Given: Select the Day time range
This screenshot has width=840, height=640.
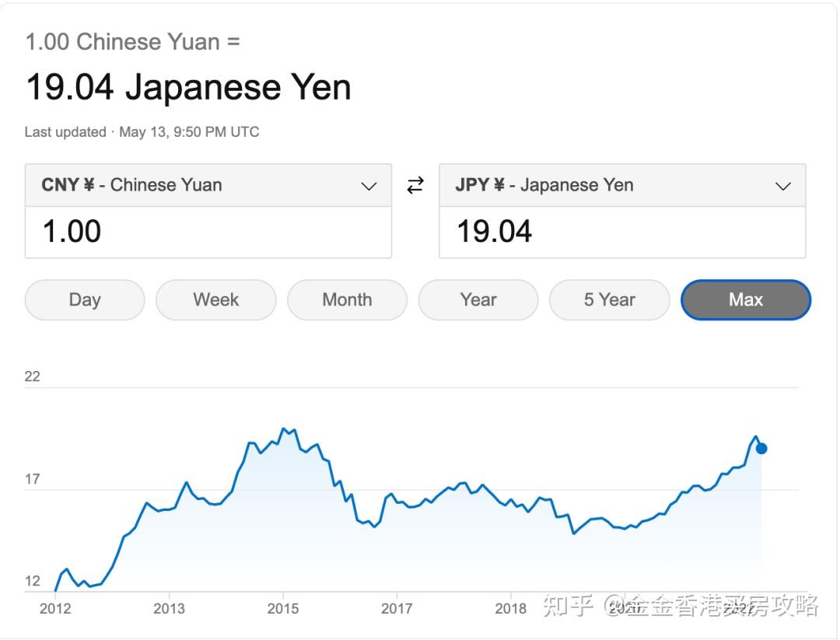Looking at the screenshot, I should point(85,300).
